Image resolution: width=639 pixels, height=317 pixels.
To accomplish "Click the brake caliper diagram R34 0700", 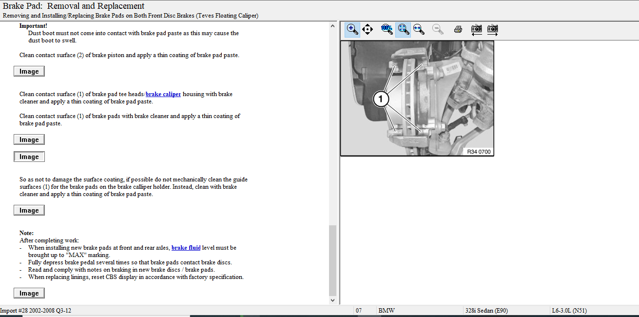I will (x=417, y=98).
